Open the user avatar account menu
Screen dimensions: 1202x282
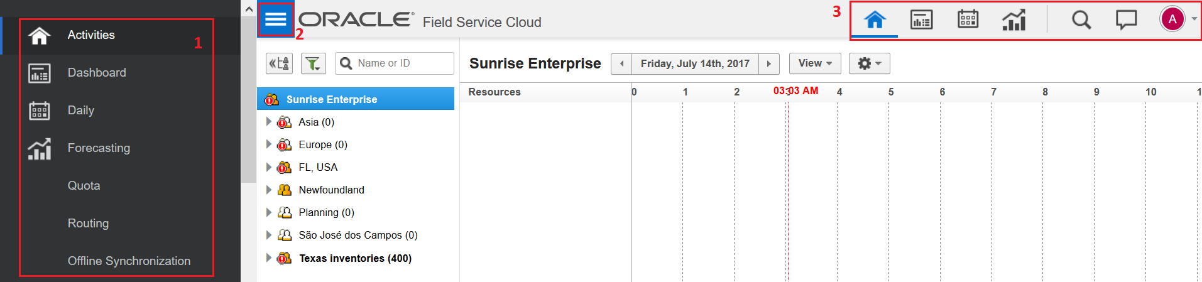1172,19
